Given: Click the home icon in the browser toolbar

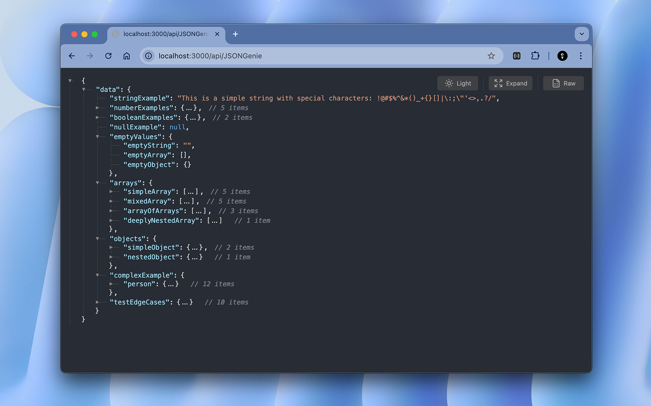Looking at the screenshot, I should (x=126, y=56).
